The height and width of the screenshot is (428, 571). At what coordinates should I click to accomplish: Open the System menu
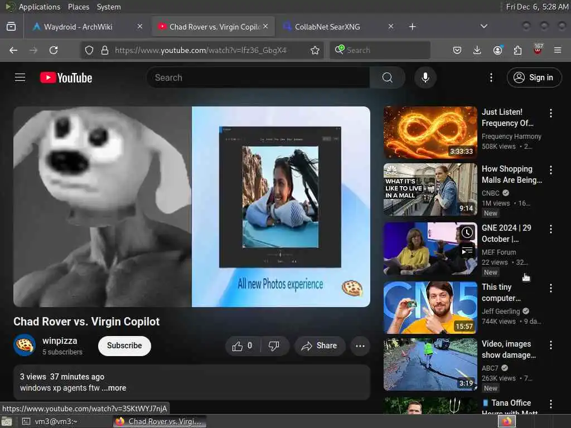(109, 7)
